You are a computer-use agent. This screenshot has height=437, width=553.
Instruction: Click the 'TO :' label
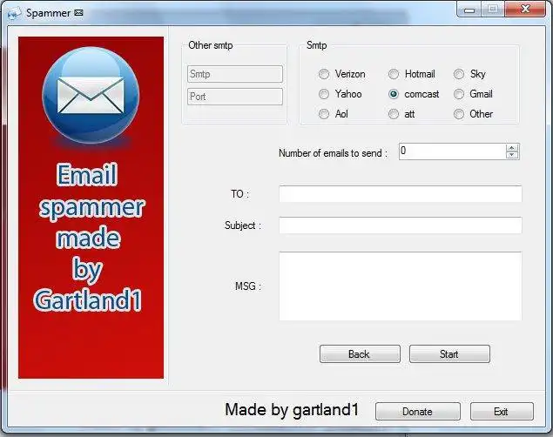point(239,194)
